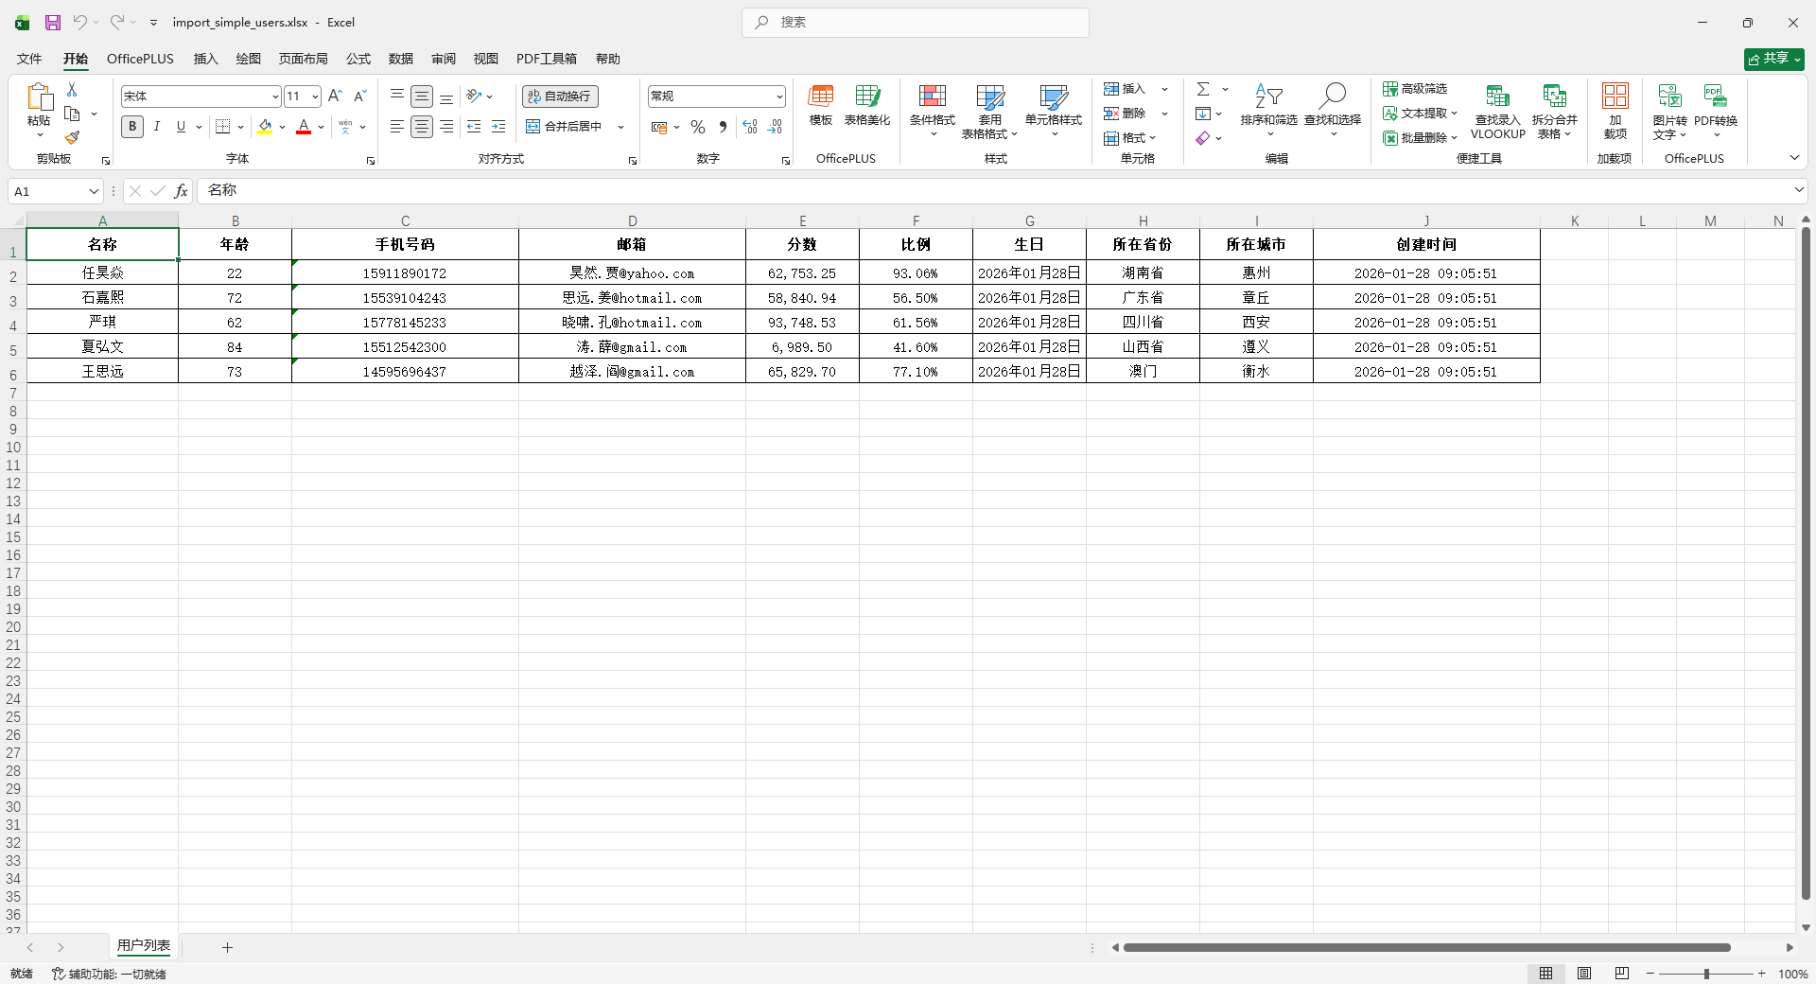Click the Save icon in title bar
The image size is (1816, 984).
(x=53, y=23)
